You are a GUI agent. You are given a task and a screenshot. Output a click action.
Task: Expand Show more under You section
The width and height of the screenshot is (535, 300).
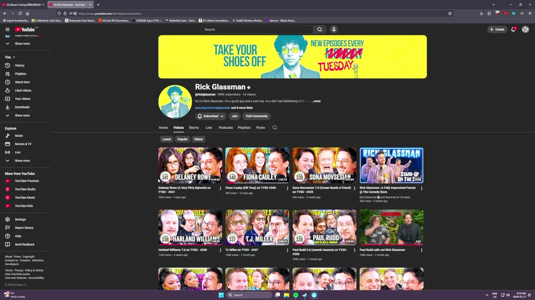tap(22, 115)
